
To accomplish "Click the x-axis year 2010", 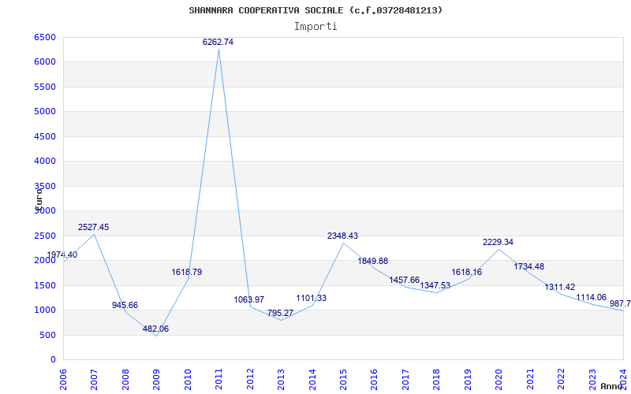I will click(188, 379).
